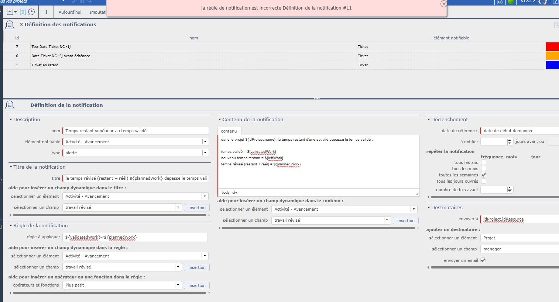Viewport: 559px width, 302px height.
Task: Click the red color swatch for ticket 7
Action: pos(552,47)
